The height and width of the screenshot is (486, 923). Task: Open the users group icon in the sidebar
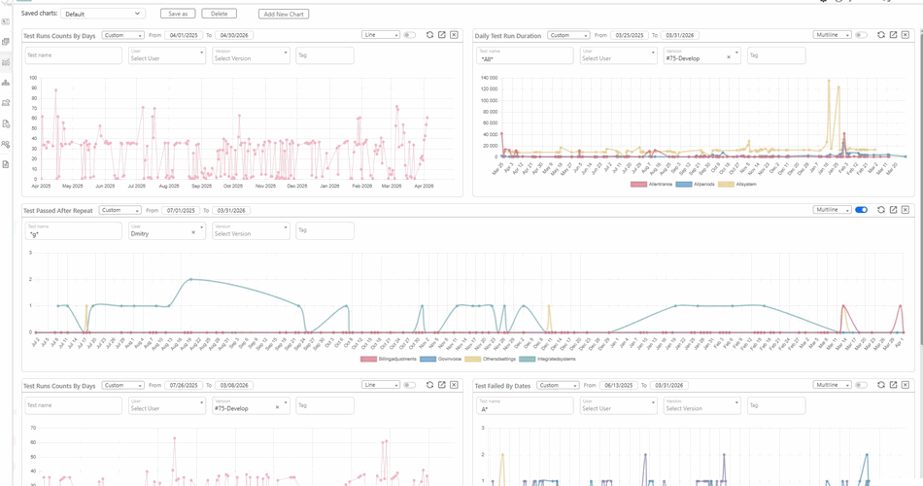[6, 144]
